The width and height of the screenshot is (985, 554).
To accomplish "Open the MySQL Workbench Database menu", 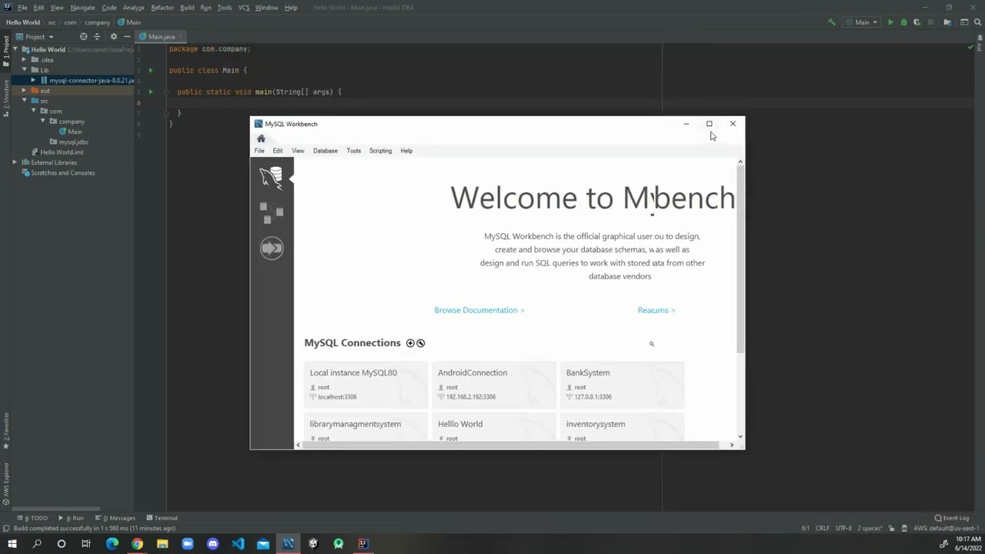I will 325,151.
